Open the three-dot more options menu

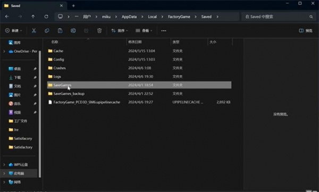coord(164,31)
